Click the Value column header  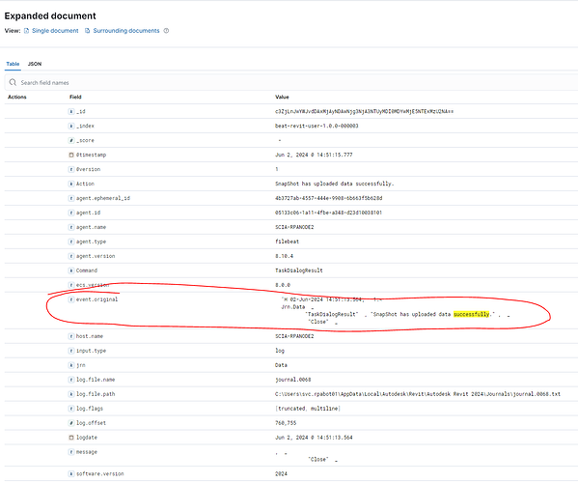coord(282,97)
